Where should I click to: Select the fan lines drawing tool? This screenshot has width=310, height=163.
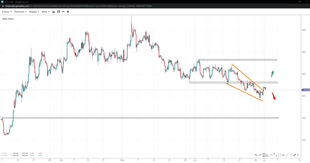coord(268,155)
